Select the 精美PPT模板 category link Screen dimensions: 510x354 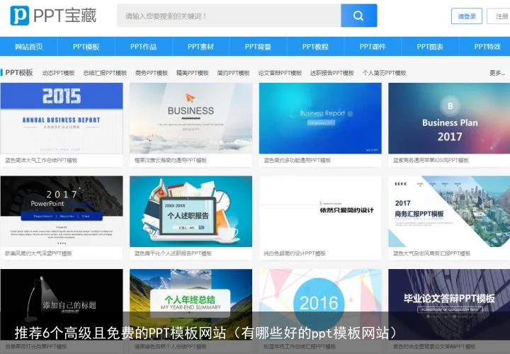point(193,73)
